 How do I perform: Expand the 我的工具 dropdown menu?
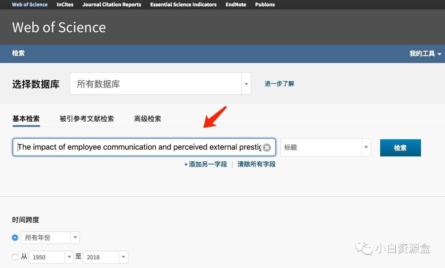(425, 54)
